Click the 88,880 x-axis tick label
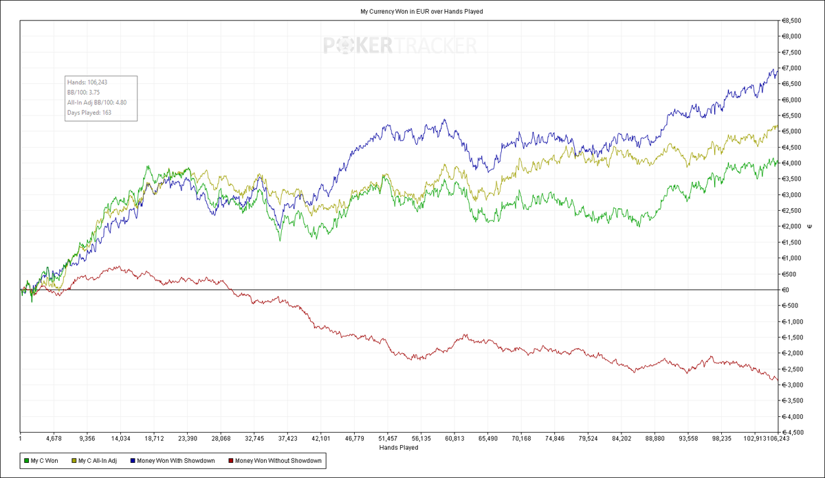This screenshot has width=825, height=478. (654, 437)
